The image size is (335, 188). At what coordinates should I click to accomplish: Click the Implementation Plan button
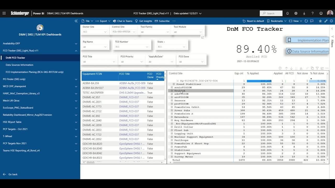point(308,40)
